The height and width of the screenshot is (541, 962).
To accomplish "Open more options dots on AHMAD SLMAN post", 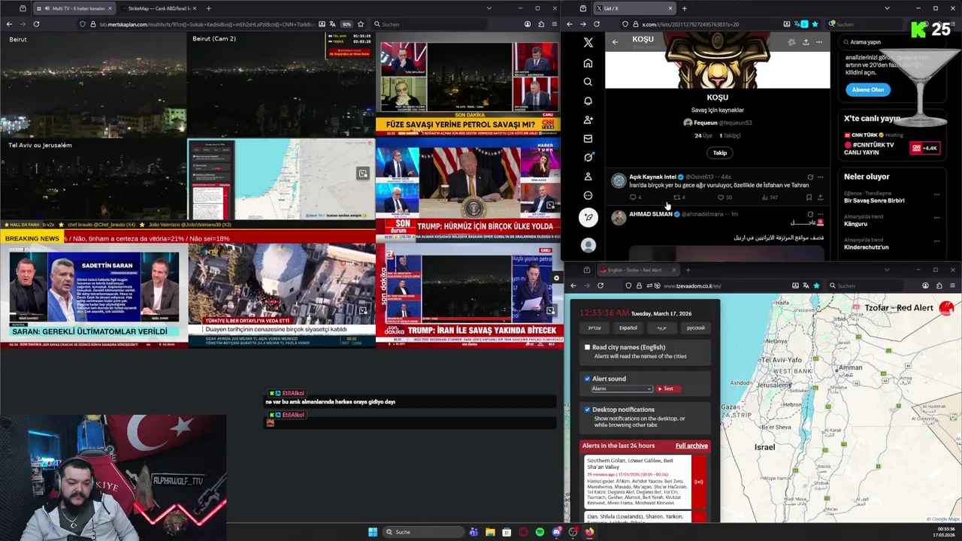I will [820, 214].
